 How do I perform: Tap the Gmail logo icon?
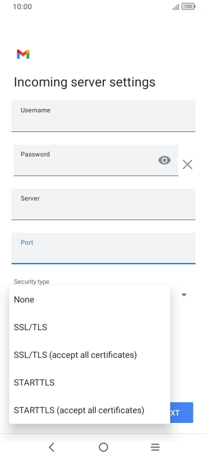tap(23, 54)
